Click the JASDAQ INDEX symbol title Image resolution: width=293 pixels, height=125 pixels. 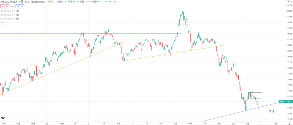pos(9,2)
